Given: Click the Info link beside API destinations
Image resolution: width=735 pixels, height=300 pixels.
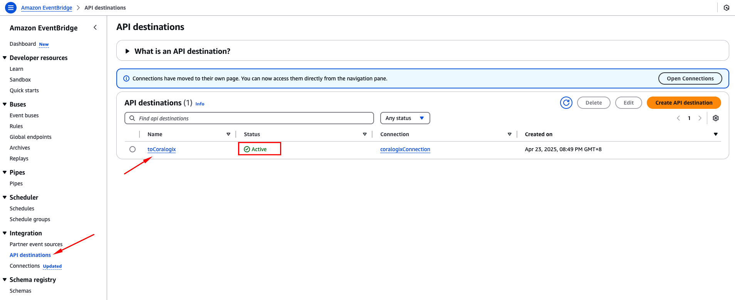Looking at the screenshot, I should [200, 104].
